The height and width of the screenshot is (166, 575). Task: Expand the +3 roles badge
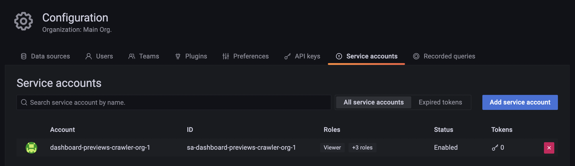point(362,148)
